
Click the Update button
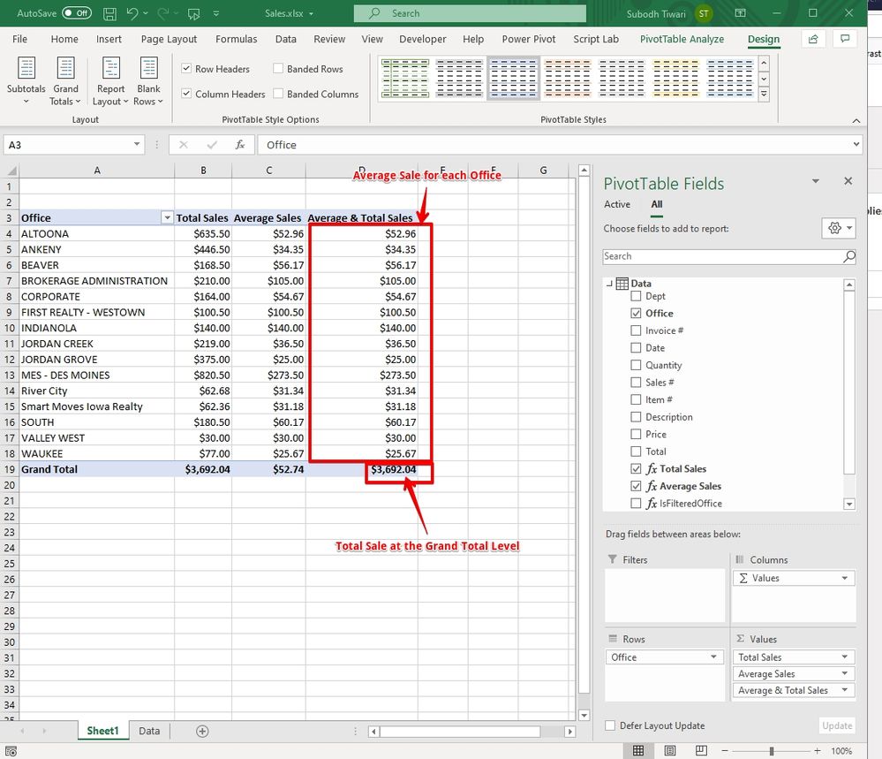[x=837, y=725]
